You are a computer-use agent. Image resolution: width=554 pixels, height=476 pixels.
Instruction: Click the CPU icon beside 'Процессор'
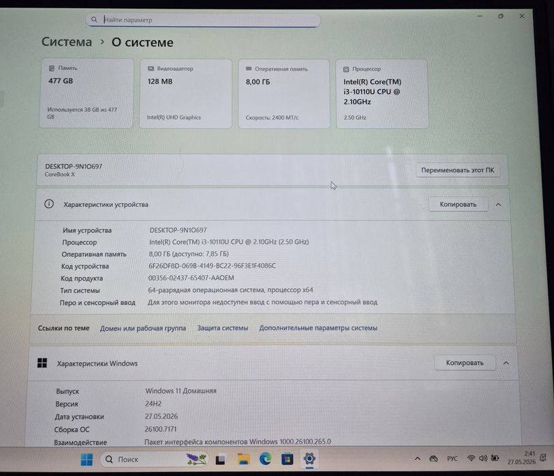click(x=346, y=69)
